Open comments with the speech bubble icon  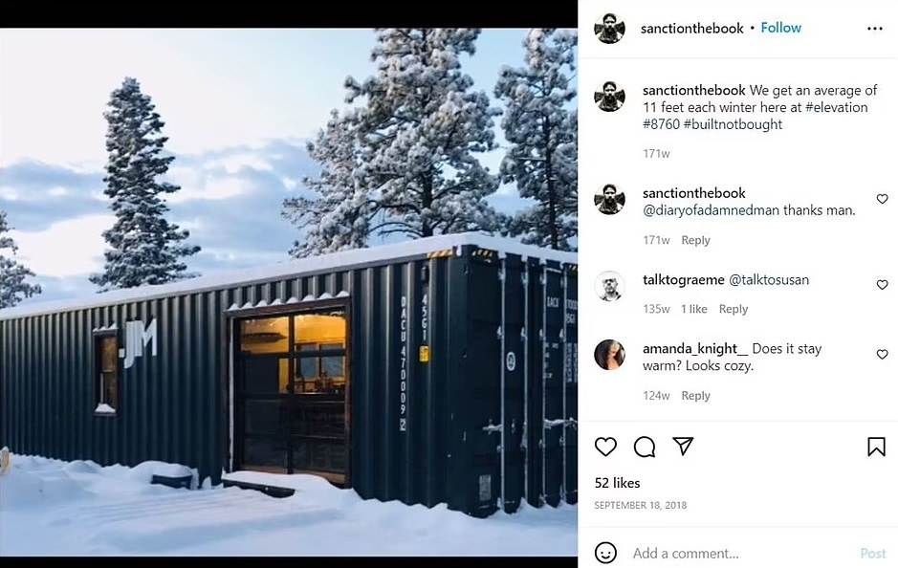[645, 447]
